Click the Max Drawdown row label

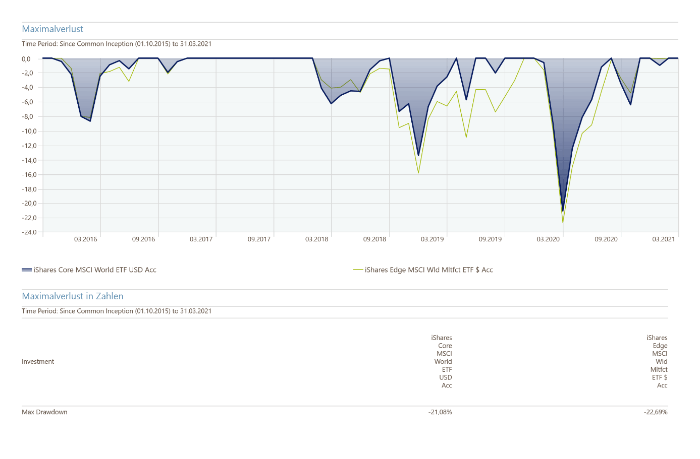[44, 412]
